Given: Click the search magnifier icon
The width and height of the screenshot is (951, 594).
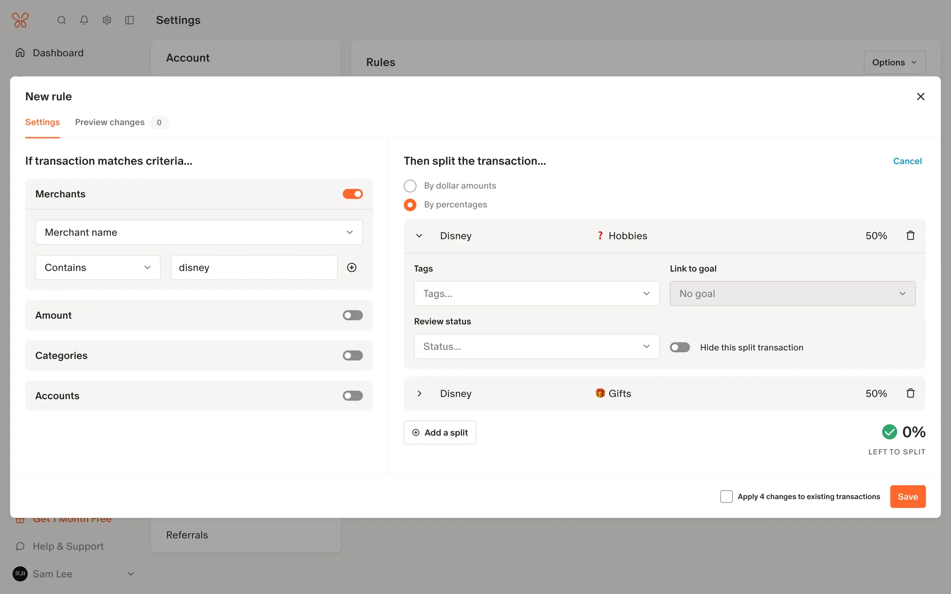Looking at the screenshot, I should [61, 20].
